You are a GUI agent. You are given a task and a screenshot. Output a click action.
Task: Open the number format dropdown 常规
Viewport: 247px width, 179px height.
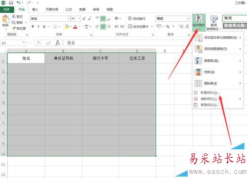pos(188,18)
